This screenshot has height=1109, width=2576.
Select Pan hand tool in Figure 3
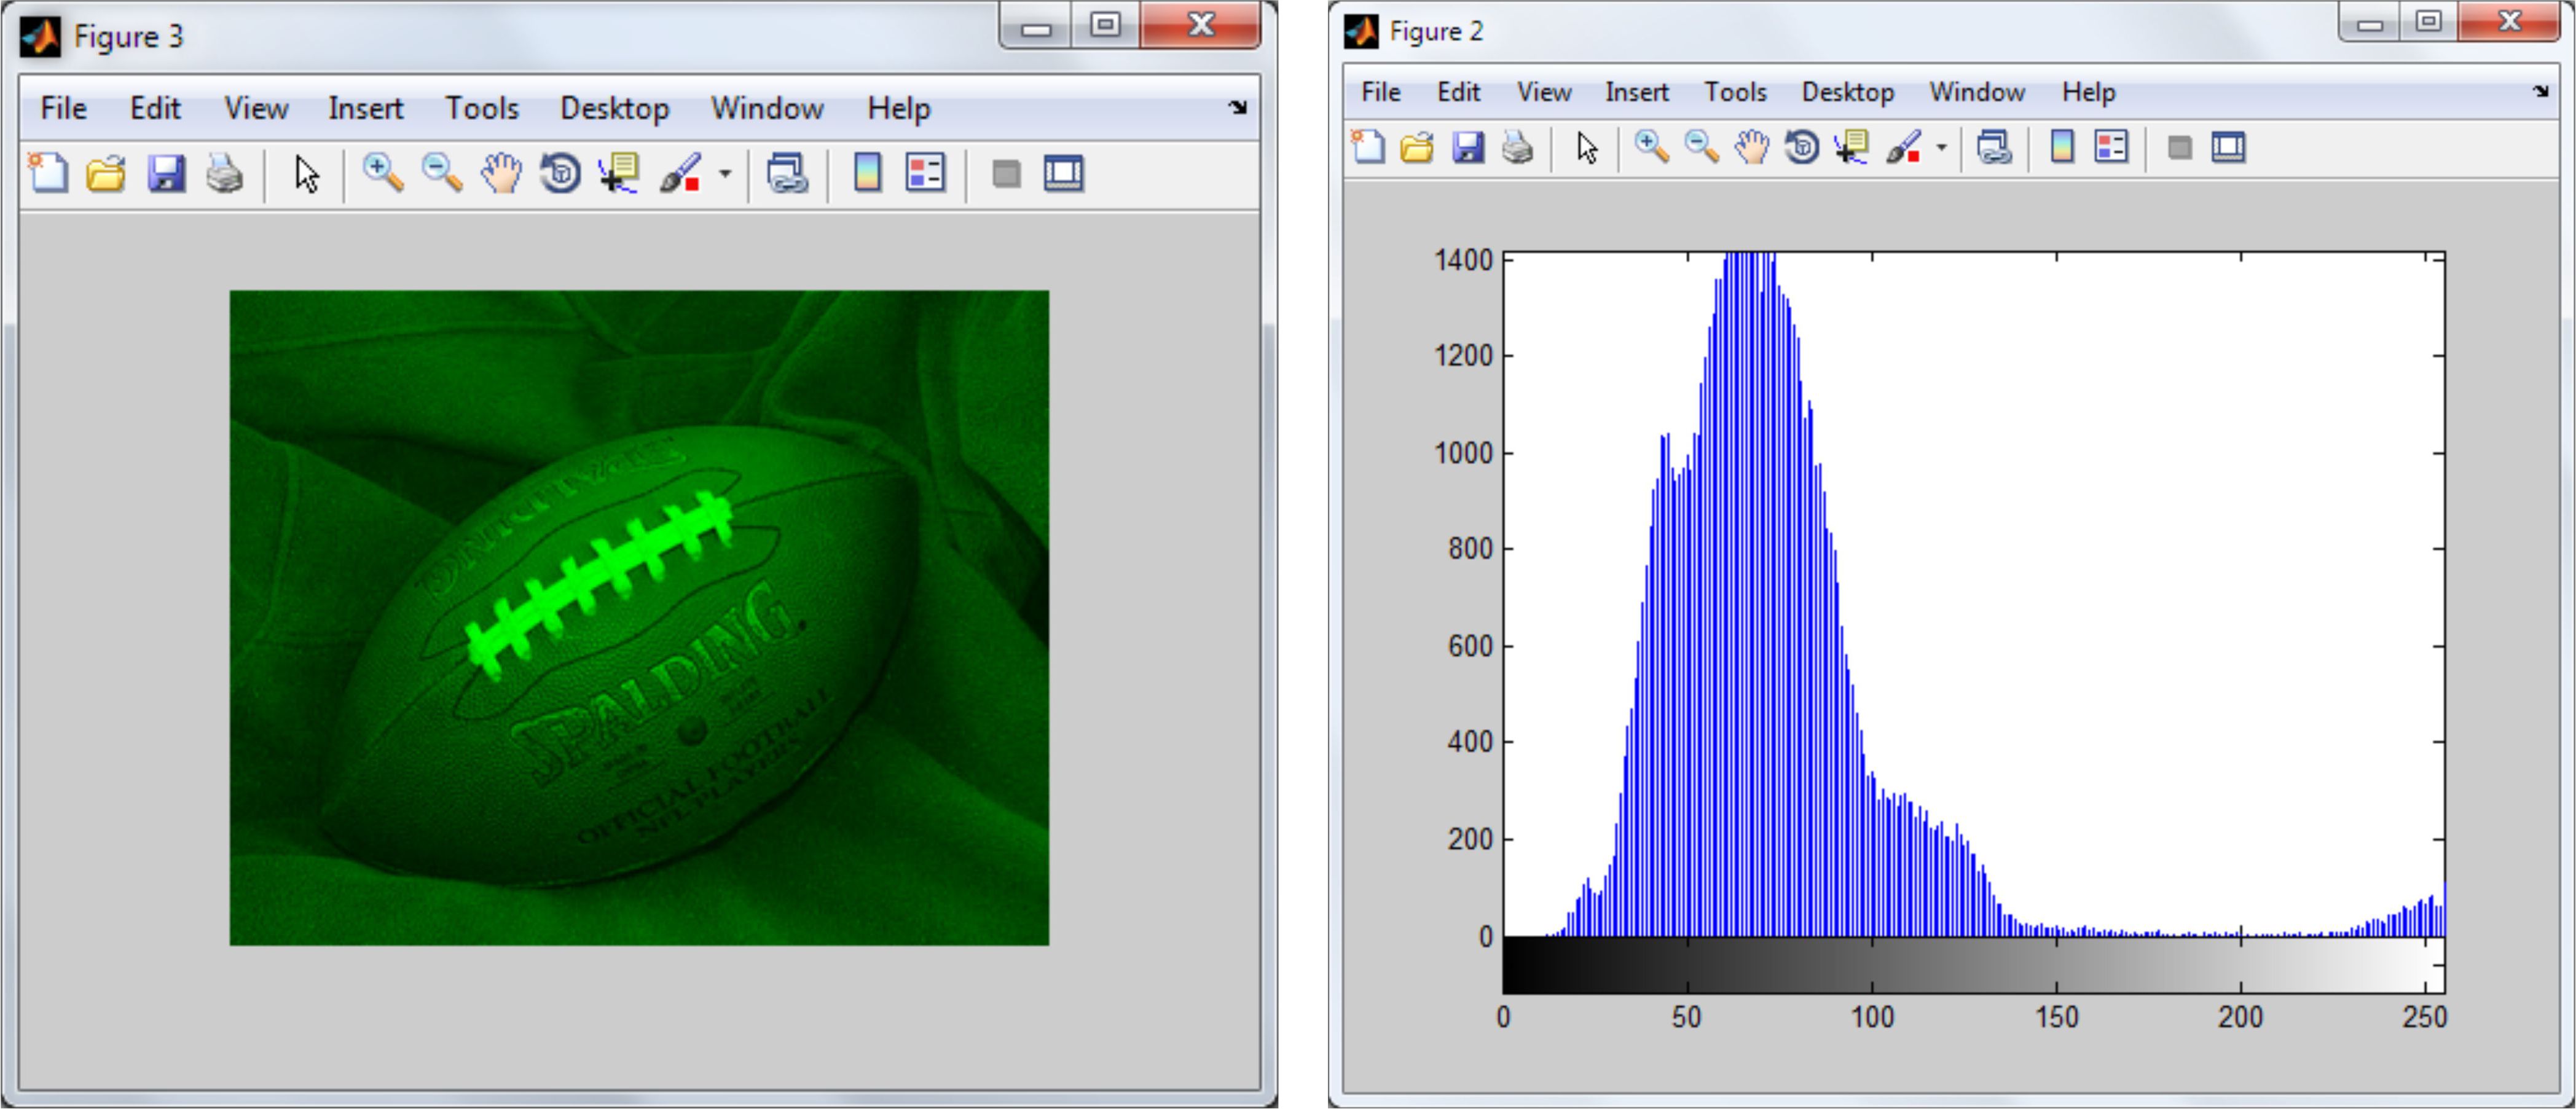point(501,174)
